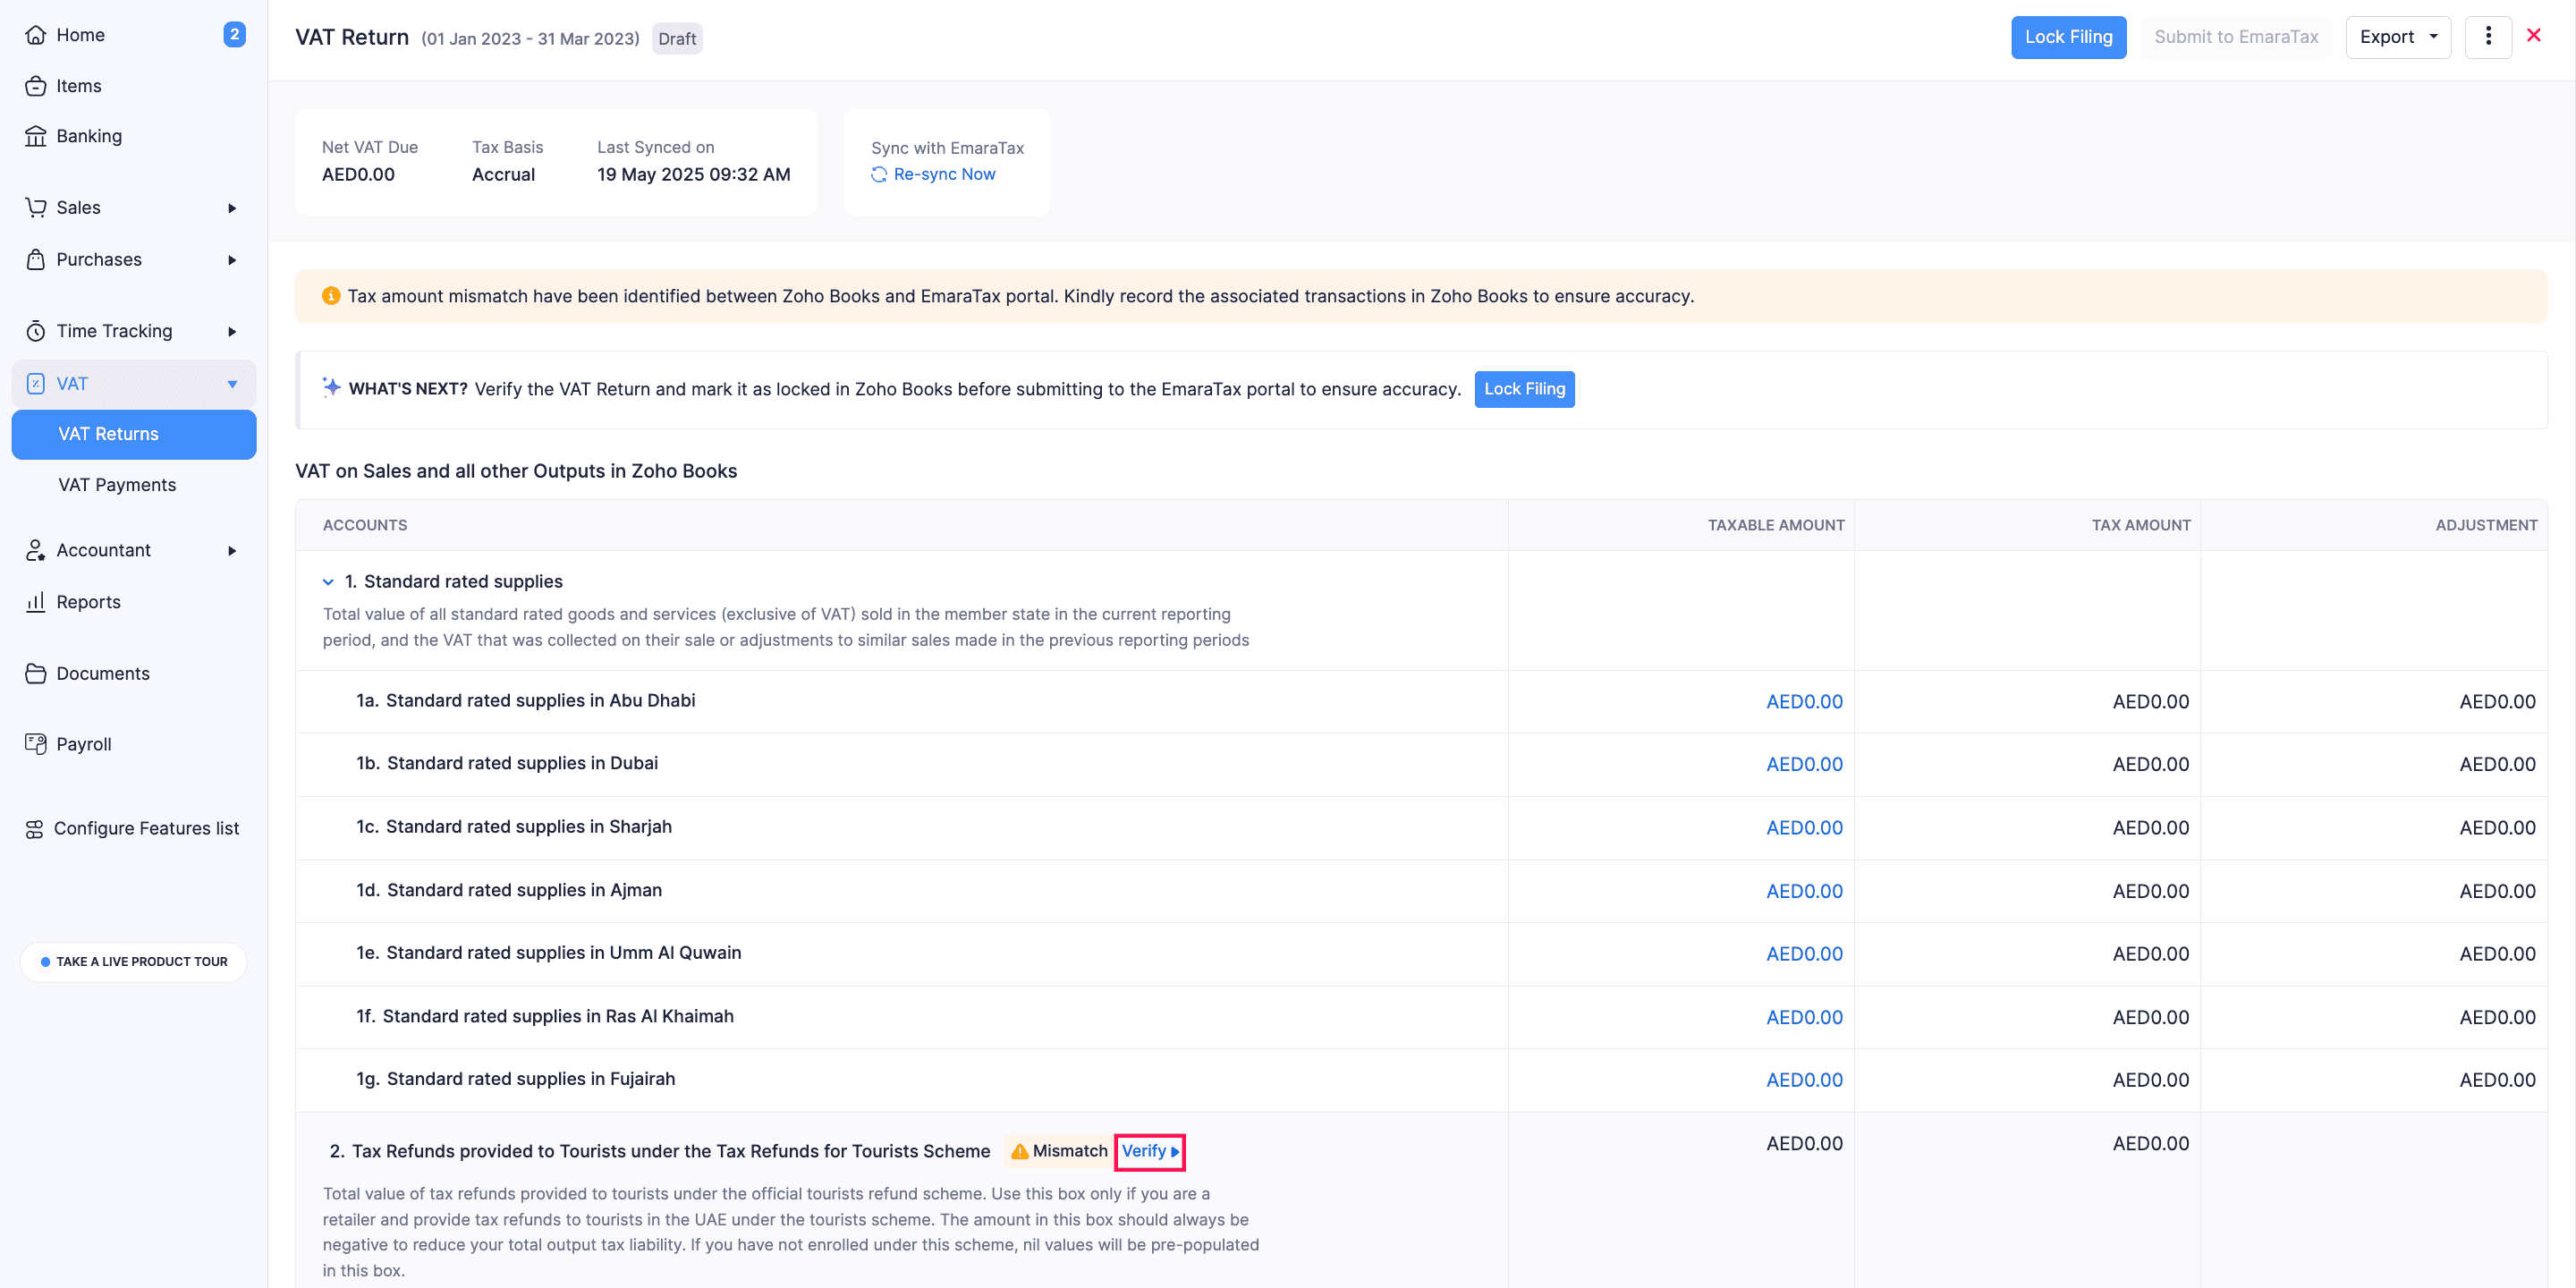The height and width of the screenshot is (1288, 2576).
Task: Expand the Sales submenu arrow
Action: pyautogui.click(x=232, y=208)
